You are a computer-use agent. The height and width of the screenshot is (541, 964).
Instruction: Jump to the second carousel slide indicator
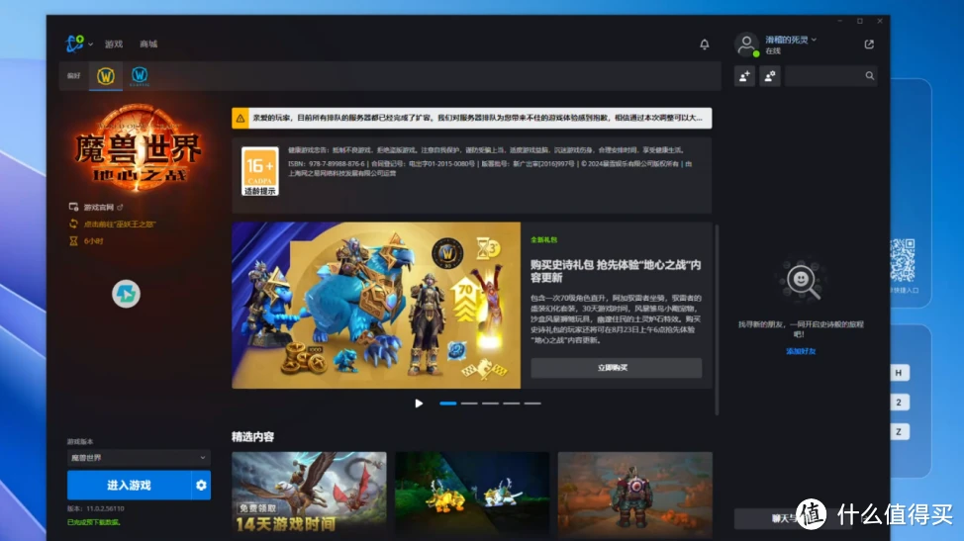point(469,404)
